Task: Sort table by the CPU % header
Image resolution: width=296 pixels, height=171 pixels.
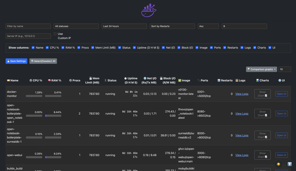Action: (36, 80)
